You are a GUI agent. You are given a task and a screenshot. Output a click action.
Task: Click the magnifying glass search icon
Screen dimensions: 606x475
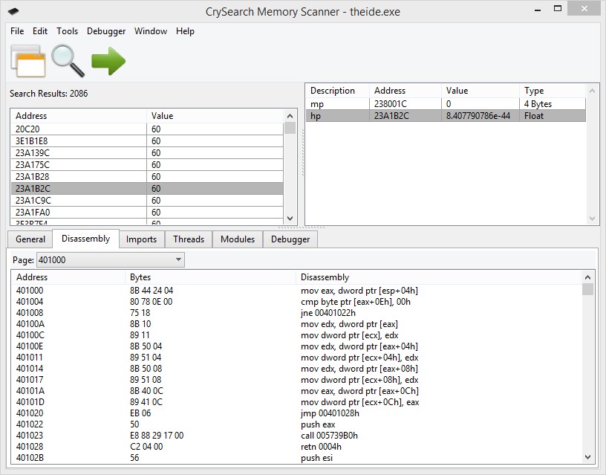point(68,61)
